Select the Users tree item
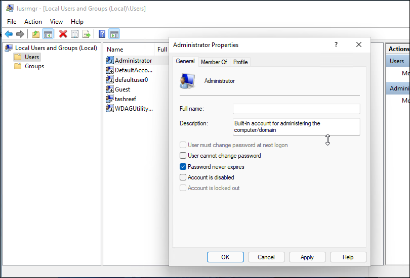 [x=32, y=57]
